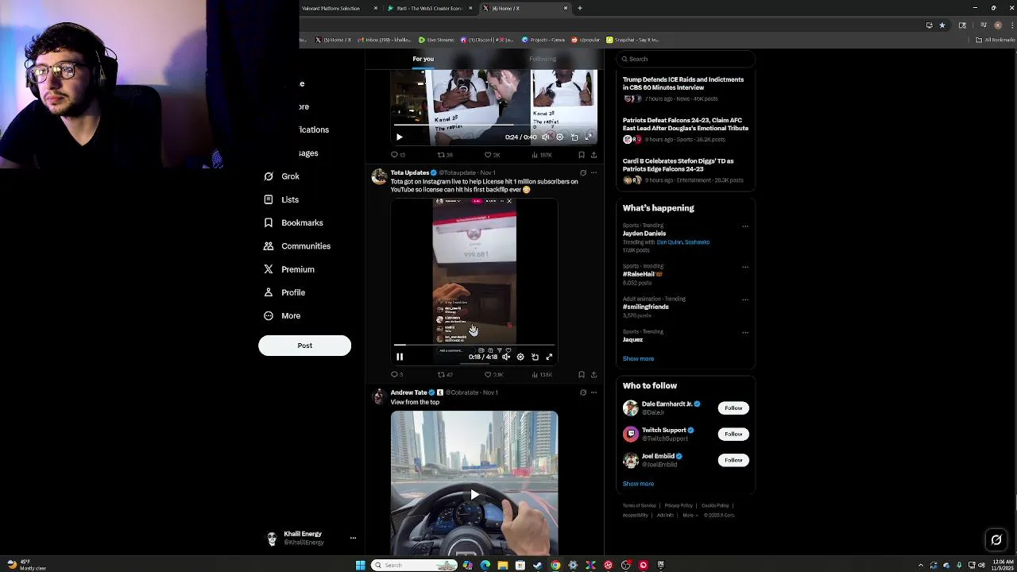This screenshot has height=572, width=1017.
Task: Play the top video at 0:24
Action: pyautogui.click(x=400, y=137)
